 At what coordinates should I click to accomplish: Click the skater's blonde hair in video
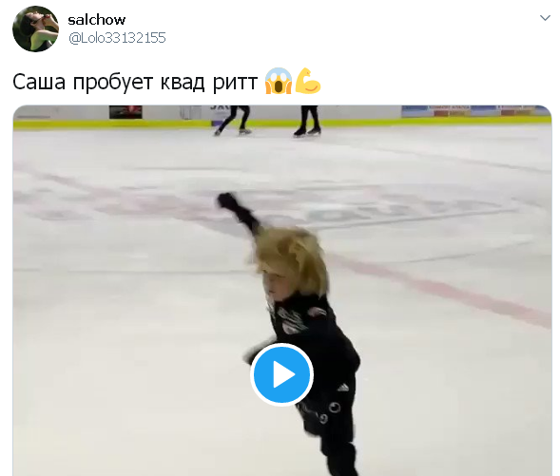290,257
